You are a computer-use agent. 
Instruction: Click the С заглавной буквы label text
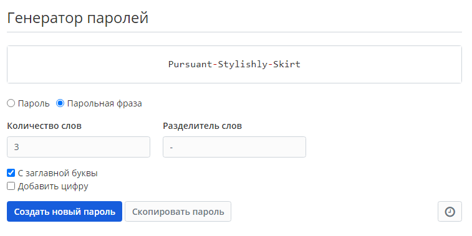pos(58,173)
